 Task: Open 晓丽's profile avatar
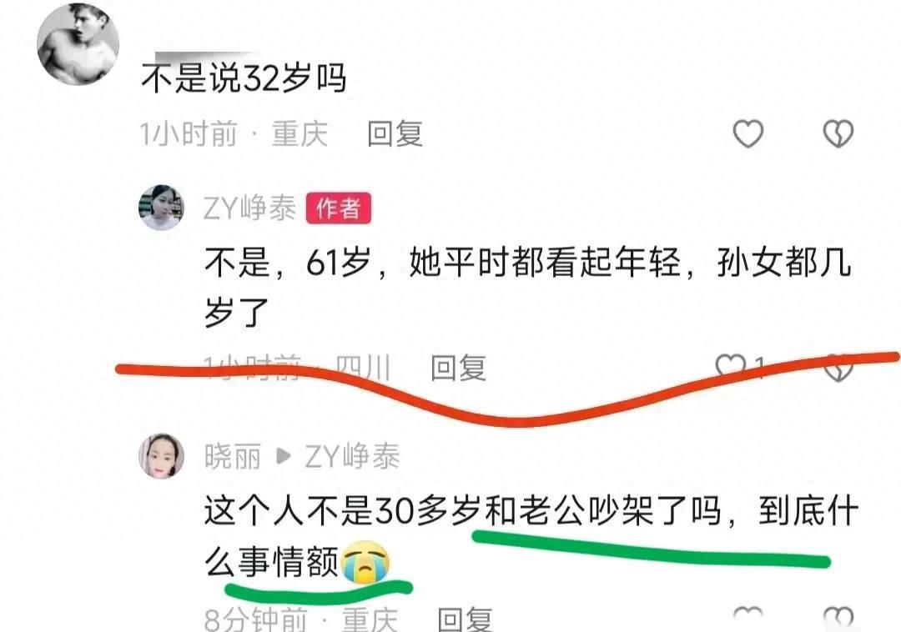tap(162, 456)
